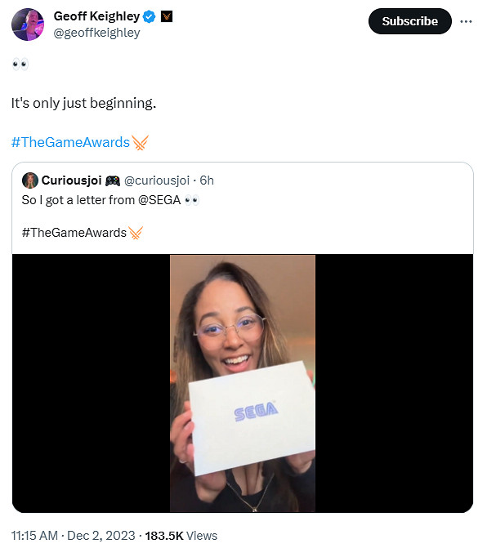Click the @geoffkeighley handle

pos(96,33)
